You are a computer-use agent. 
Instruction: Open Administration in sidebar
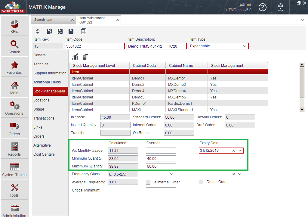click(x=14, y=209)
